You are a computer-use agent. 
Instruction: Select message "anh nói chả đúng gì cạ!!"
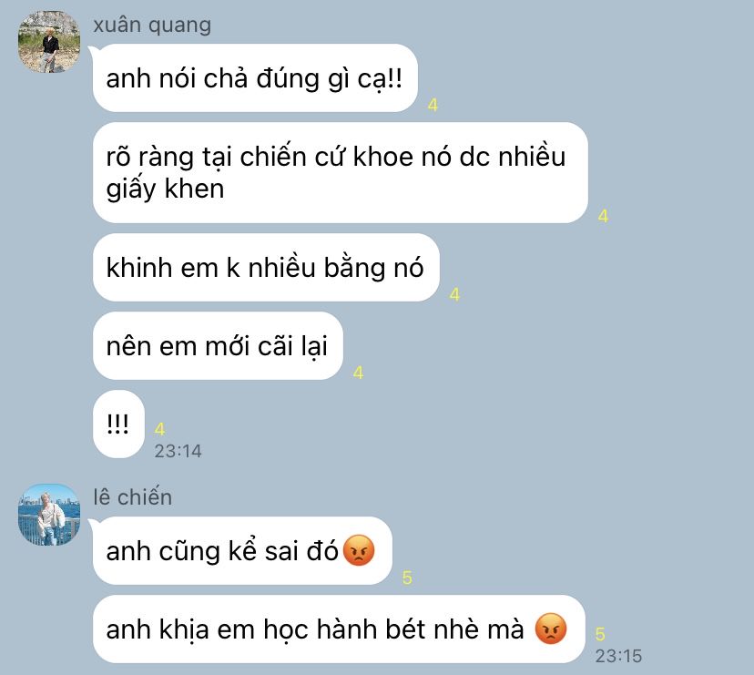(x=255, y=78)
